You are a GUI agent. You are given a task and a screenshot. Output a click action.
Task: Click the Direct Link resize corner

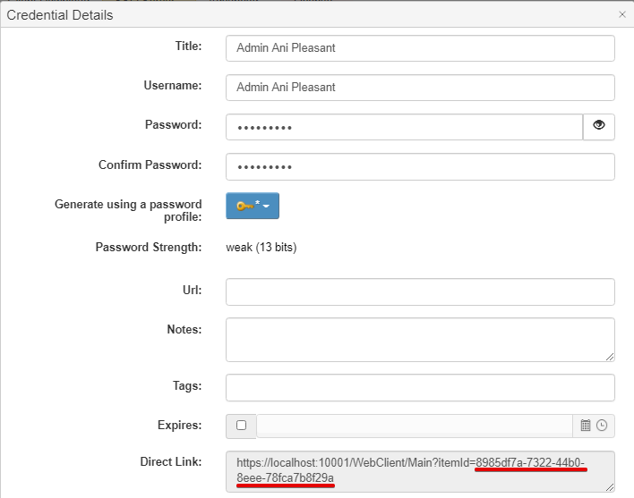(x=610, y=487)
